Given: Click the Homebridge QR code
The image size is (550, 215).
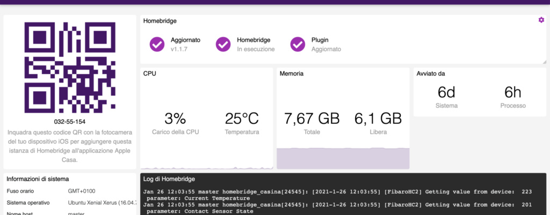Looking at the screenshot, I should (x=70, y=68).
